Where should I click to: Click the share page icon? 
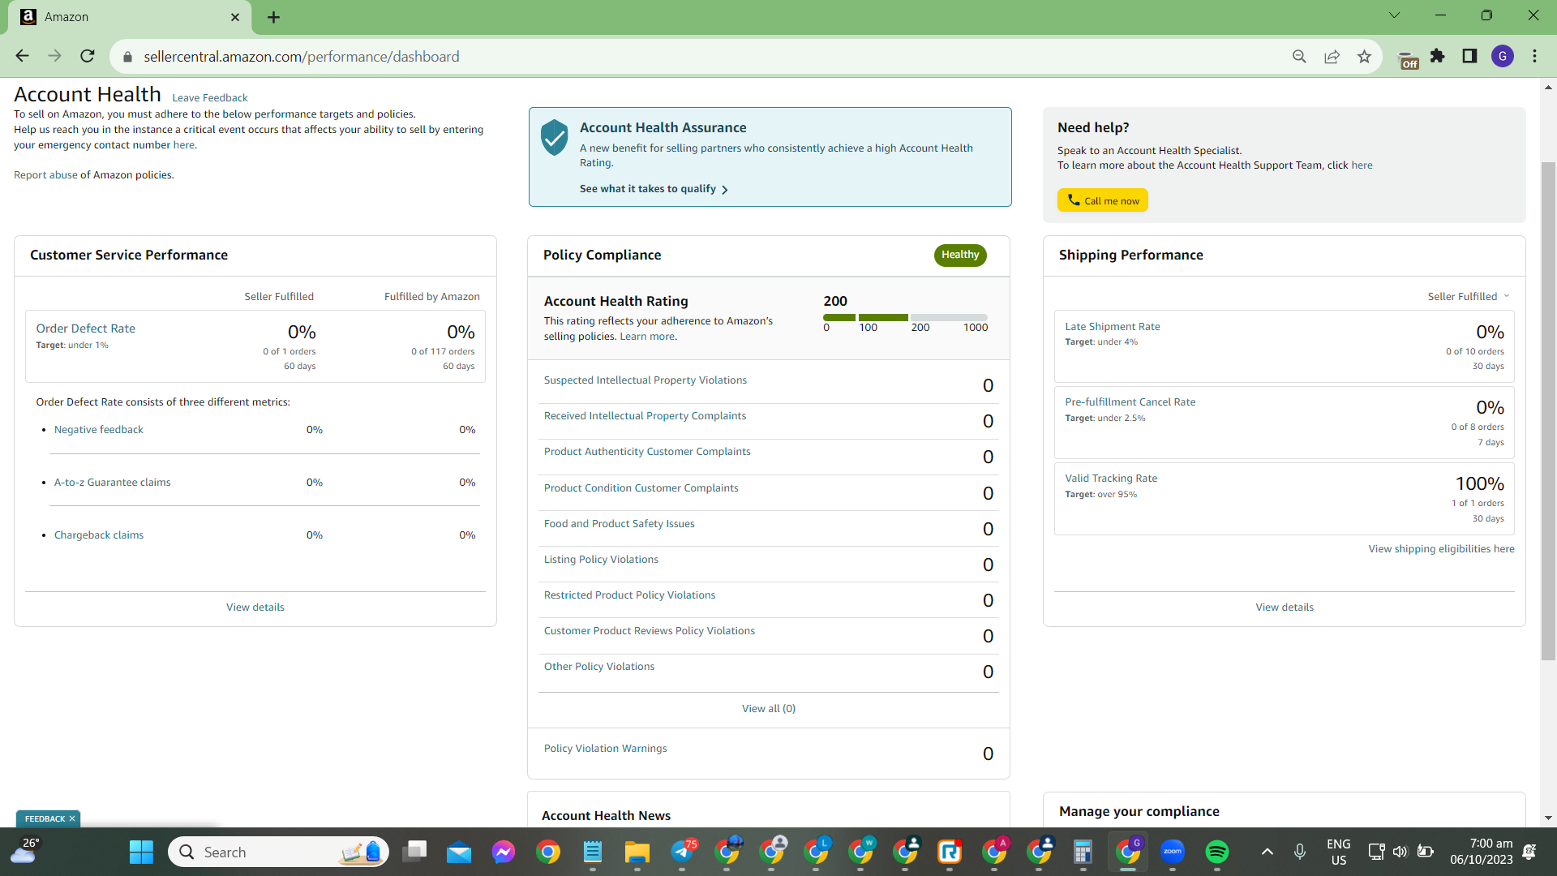coord(1332,56)
